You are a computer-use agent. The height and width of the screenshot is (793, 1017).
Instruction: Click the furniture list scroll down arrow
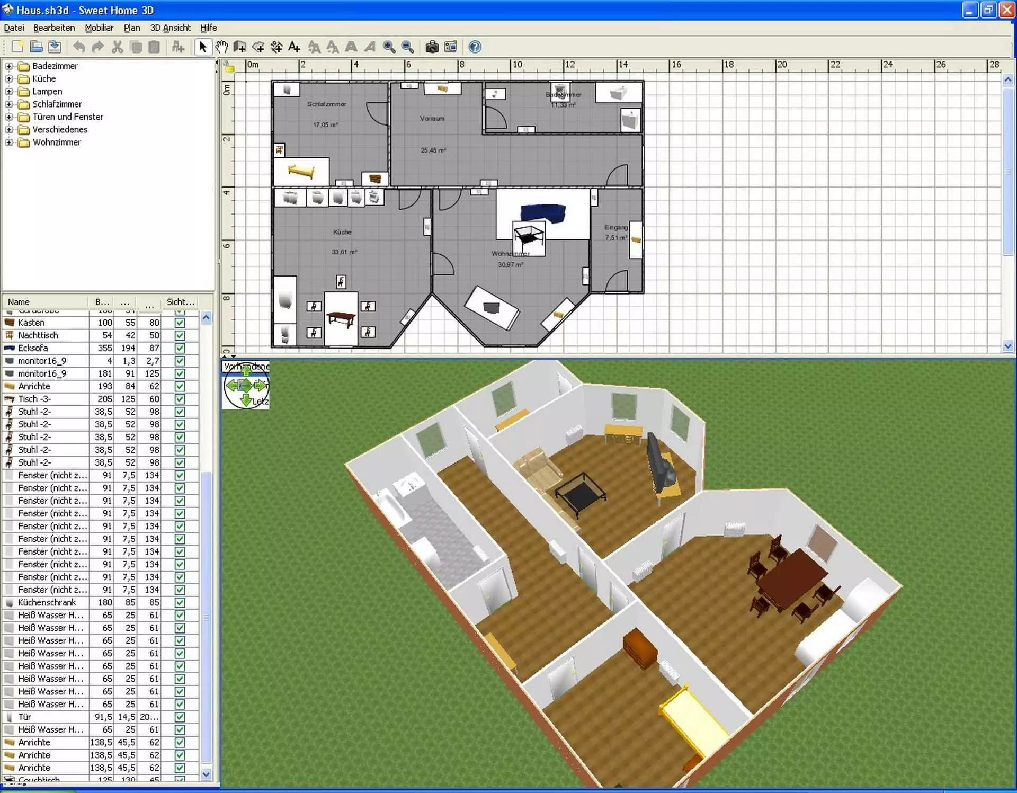[x=206, y=774]
